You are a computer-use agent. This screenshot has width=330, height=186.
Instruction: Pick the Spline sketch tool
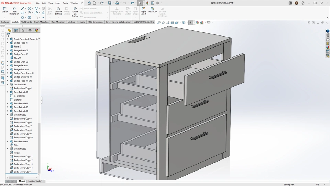(x=36, y=8)
